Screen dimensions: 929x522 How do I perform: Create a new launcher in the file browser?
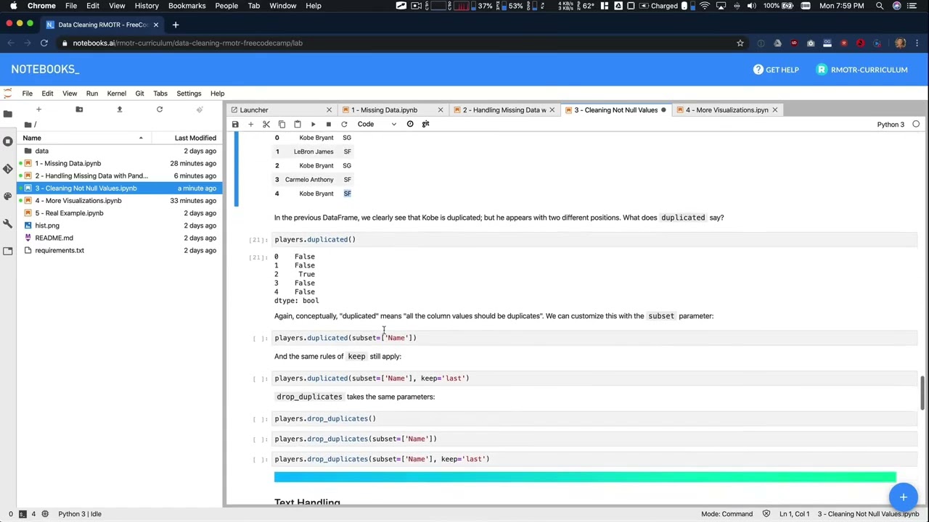38,109
